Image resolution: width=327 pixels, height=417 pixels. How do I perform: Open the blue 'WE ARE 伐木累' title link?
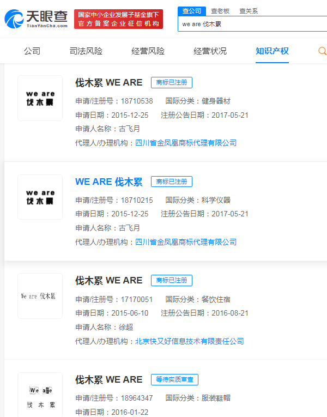[x=109, y=182]
